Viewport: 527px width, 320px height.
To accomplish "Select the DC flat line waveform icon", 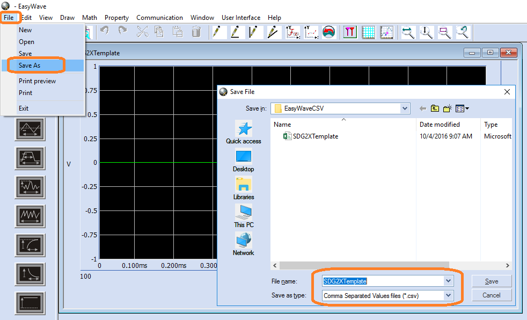I will pos(30,302).
